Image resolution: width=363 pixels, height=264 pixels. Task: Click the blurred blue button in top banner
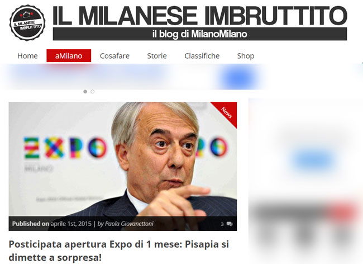[240, 77]
